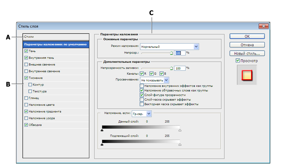The width and height of the screenshot is (286, 167).
Task: Enable the Наложение цвета checkbox
Action: (x=26, y=104)
